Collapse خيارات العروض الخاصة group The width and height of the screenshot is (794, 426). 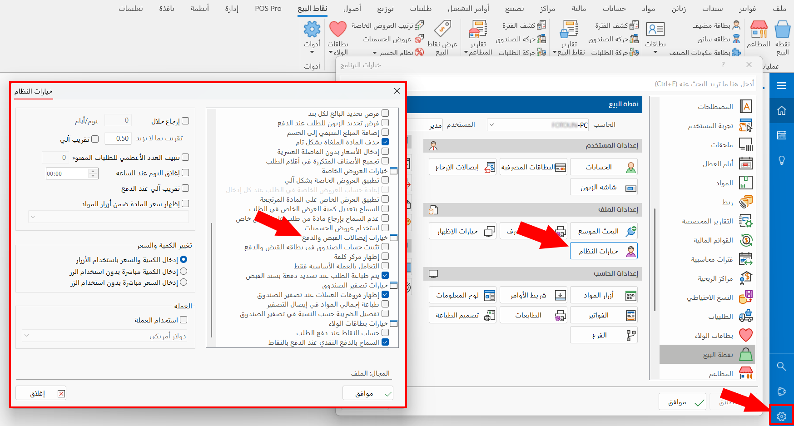click(x=394, y=171)
